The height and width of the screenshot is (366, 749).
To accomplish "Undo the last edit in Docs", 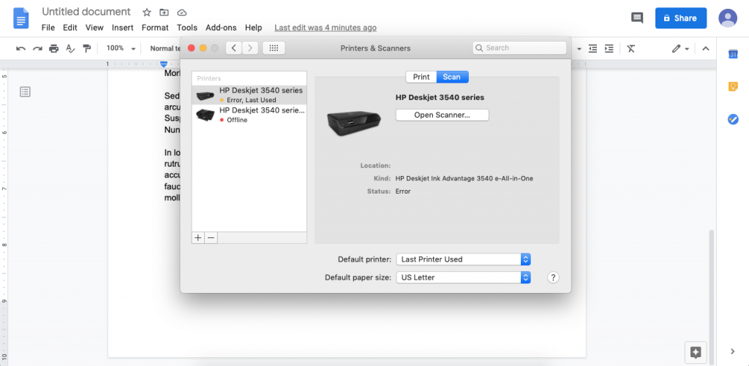I will 20,48.
